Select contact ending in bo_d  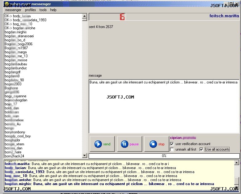15,40
